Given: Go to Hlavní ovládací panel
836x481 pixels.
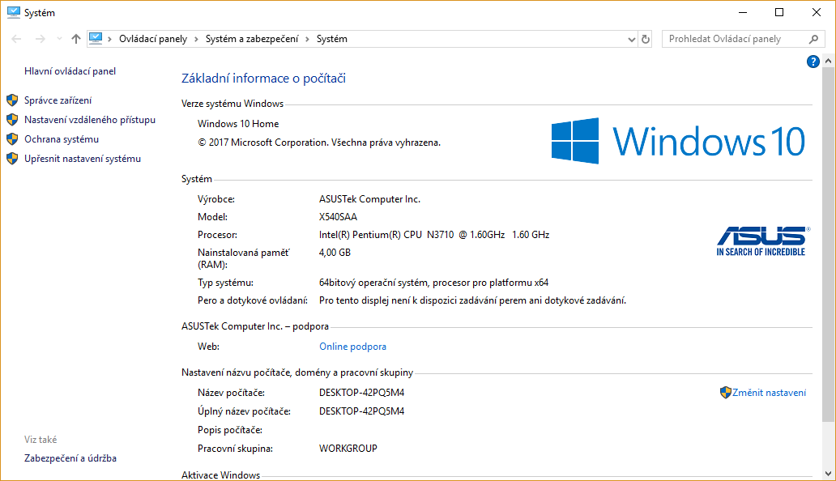Looking at the screenshot, I should pos(70,70).
